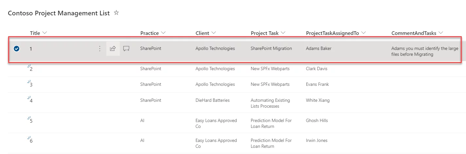The height and width of the screenshot is (154, 466).
Task: Click 'Prediction Model For Loan Return' in Irwin Jones row
Action: 271,143
